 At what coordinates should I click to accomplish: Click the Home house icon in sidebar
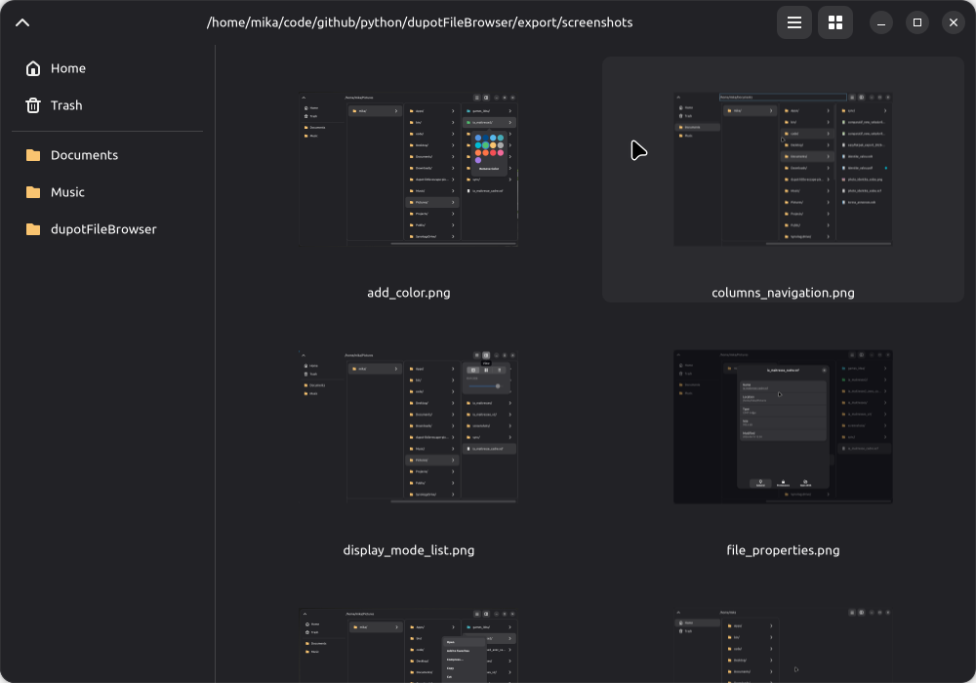click(33, 68)
